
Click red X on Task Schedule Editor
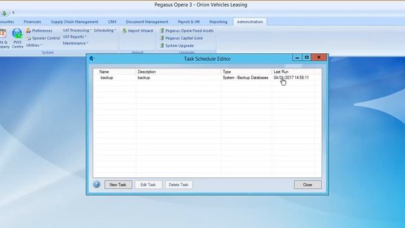pos(319,58)
